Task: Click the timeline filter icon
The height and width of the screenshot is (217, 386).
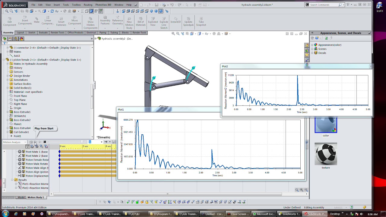Action: tap(27, 146)
